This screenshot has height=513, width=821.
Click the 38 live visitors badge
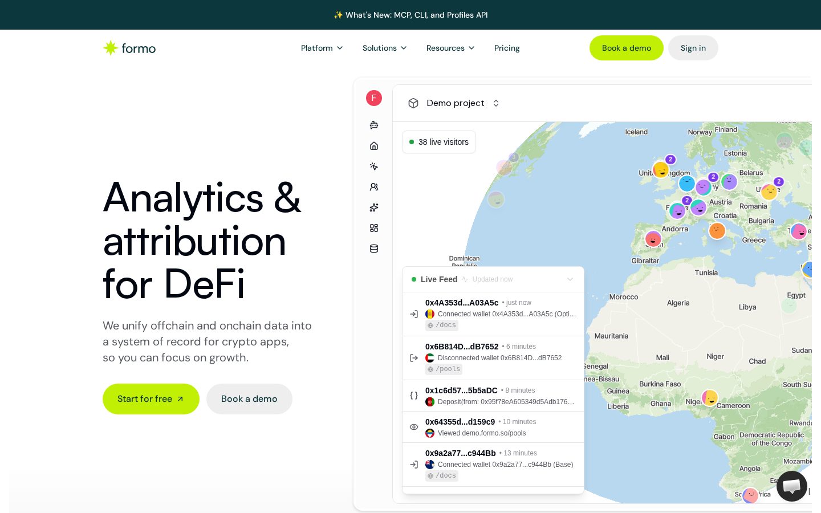(x=439, y=142)
